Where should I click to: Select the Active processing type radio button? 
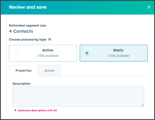coord(16,53)
